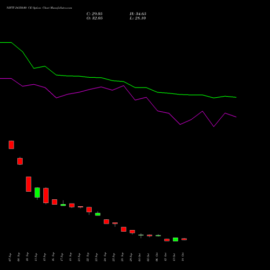Click the NIFTY CE Options chart title
The height and width of the screenshot is (270, 270).
pyautogui.click(x=39, y=8)
